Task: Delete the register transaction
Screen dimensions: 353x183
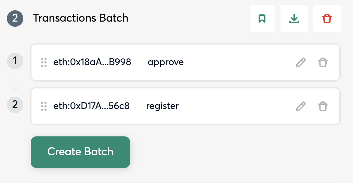Action: 323,106
